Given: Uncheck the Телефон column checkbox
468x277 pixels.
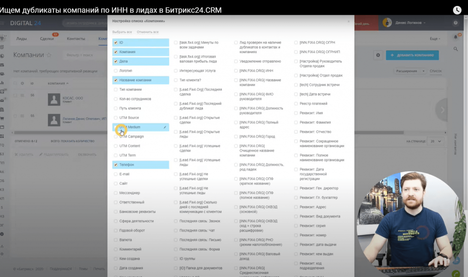Looking at the screenshot, I should pos(115,165).
